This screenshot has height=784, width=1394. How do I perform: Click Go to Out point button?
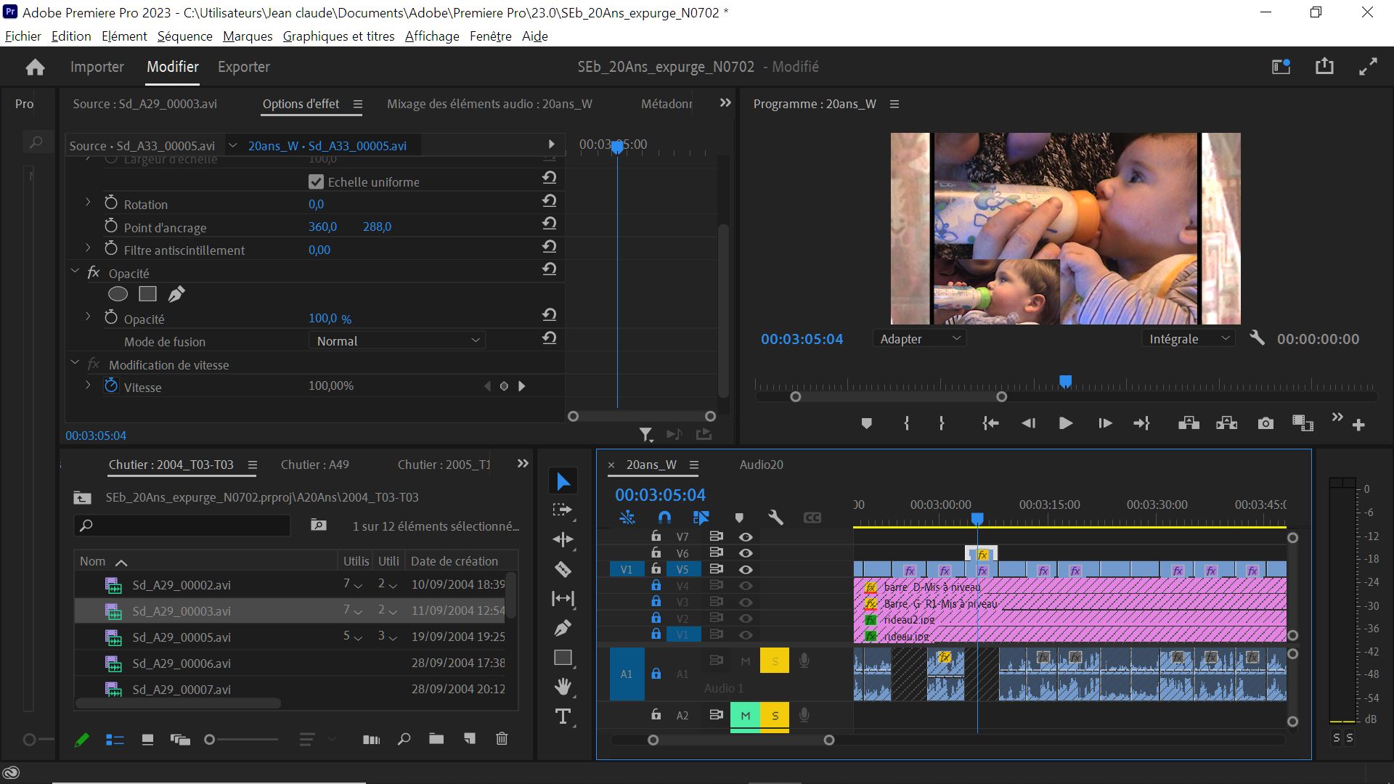coord(1141,423)
